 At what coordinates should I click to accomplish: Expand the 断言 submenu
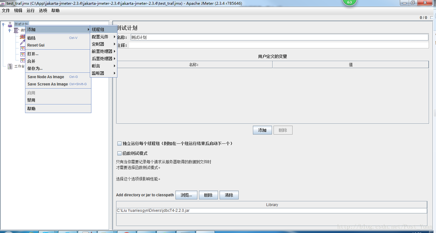103,66
